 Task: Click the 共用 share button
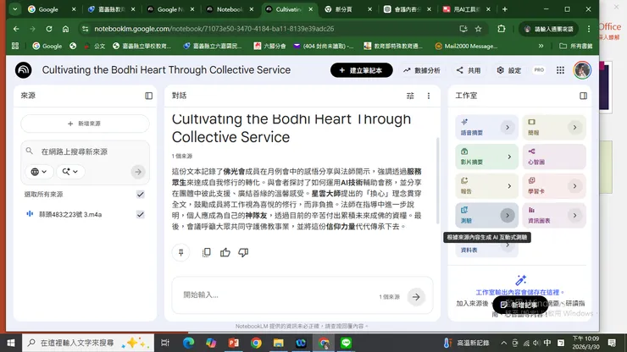(469, 70)
